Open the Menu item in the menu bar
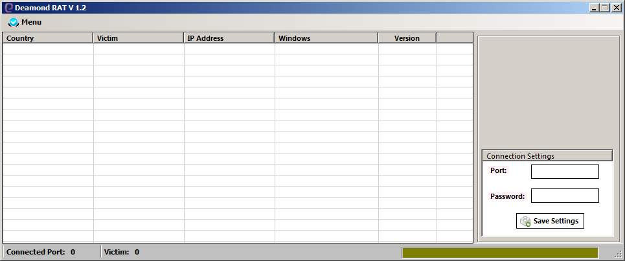The width and height of the screenshot is (625, 261). [x=30, y=22]
